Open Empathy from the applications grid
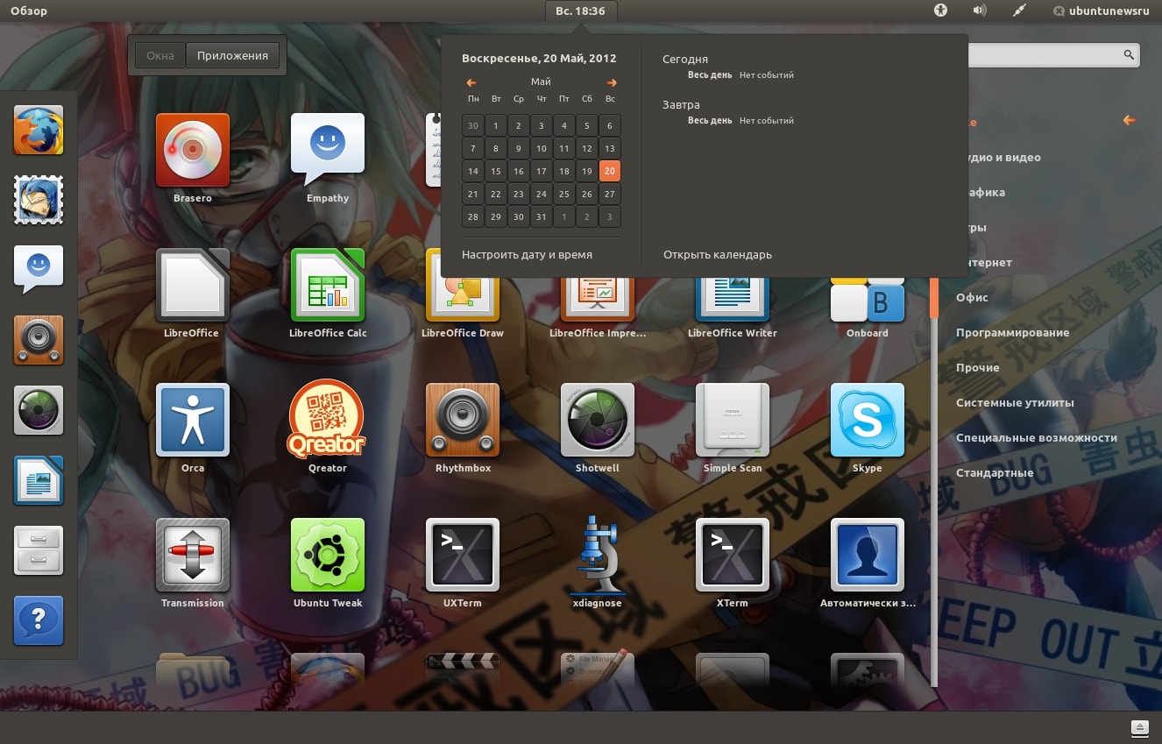 [x=328, y=150]
